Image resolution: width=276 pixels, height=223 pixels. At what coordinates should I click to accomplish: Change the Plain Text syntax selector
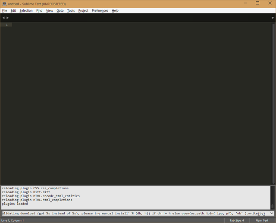[x=262, y=220]
